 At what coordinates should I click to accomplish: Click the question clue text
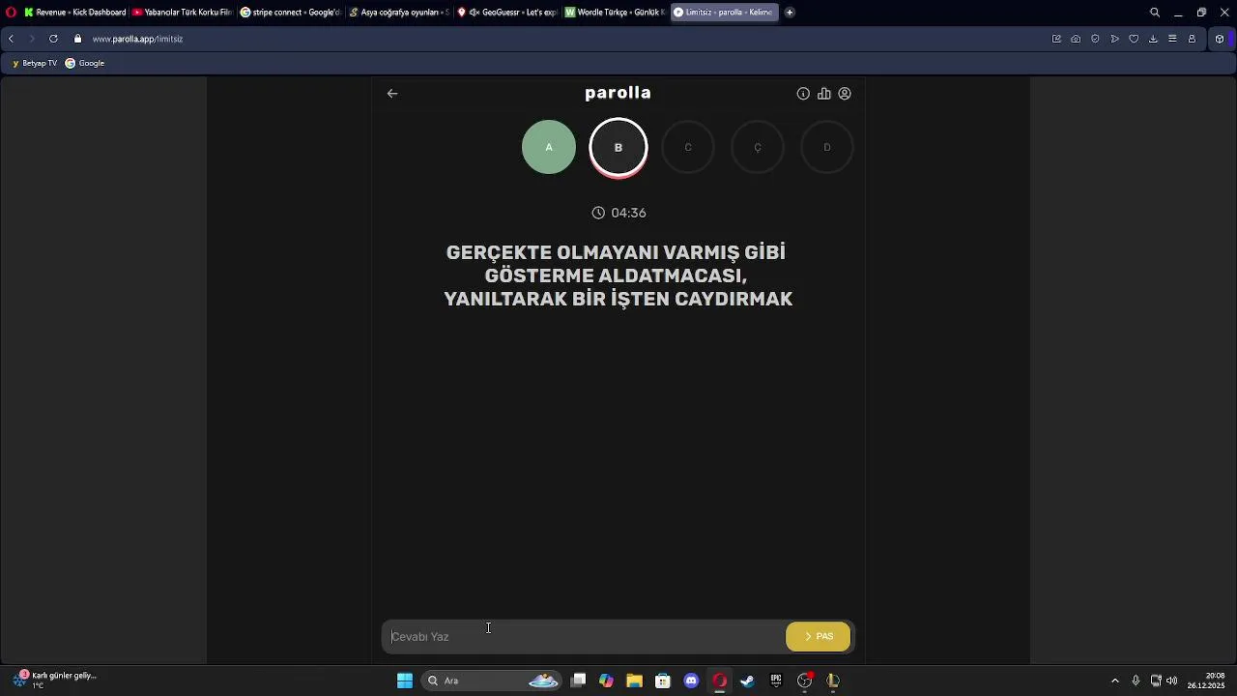pos(618,275)
